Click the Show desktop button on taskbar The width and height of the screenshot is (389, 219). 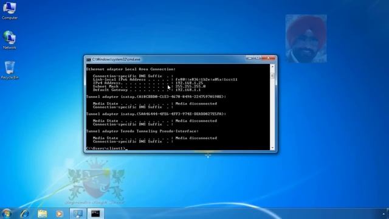coord(387,214)
